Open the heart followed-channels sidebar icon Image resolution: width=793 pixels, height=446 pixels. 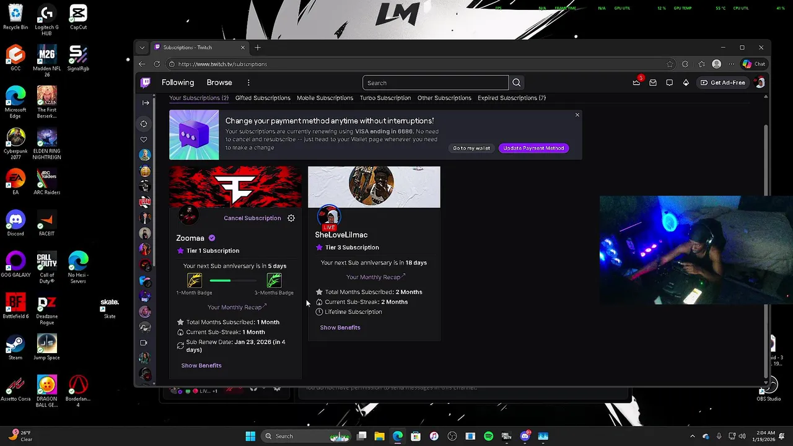144,139
